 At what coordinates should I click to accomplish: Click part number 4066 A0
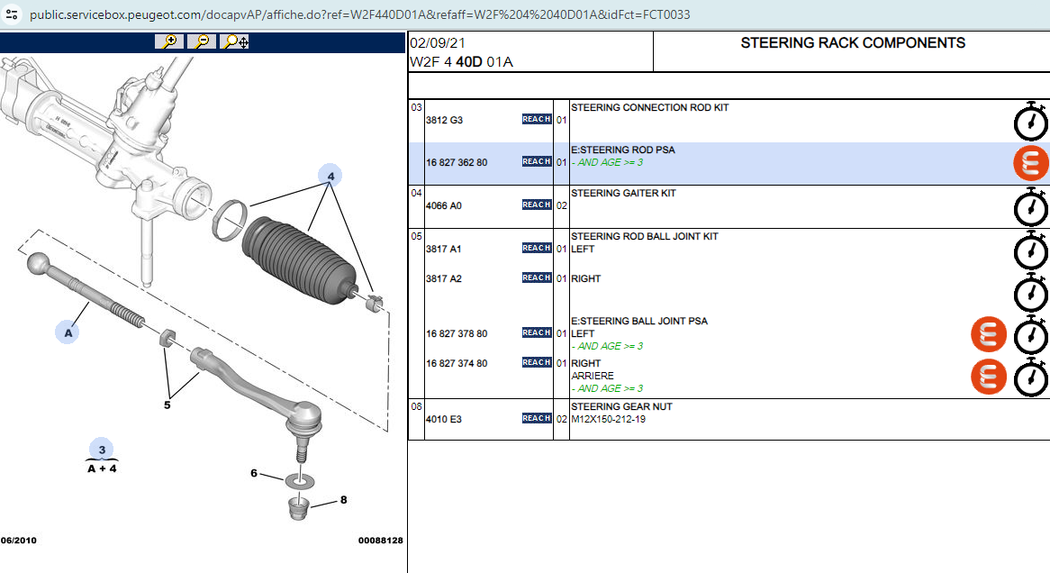click(x=443, y=205)
